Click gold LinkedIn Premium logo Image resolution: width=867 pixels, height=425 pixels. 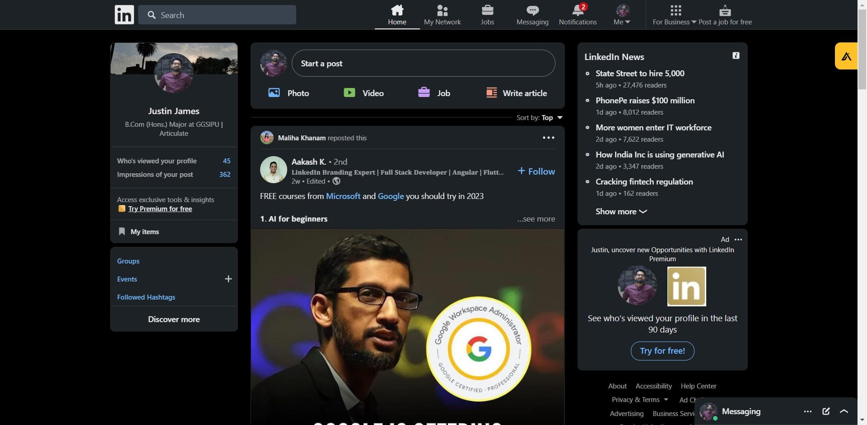[x=686, y=286]
